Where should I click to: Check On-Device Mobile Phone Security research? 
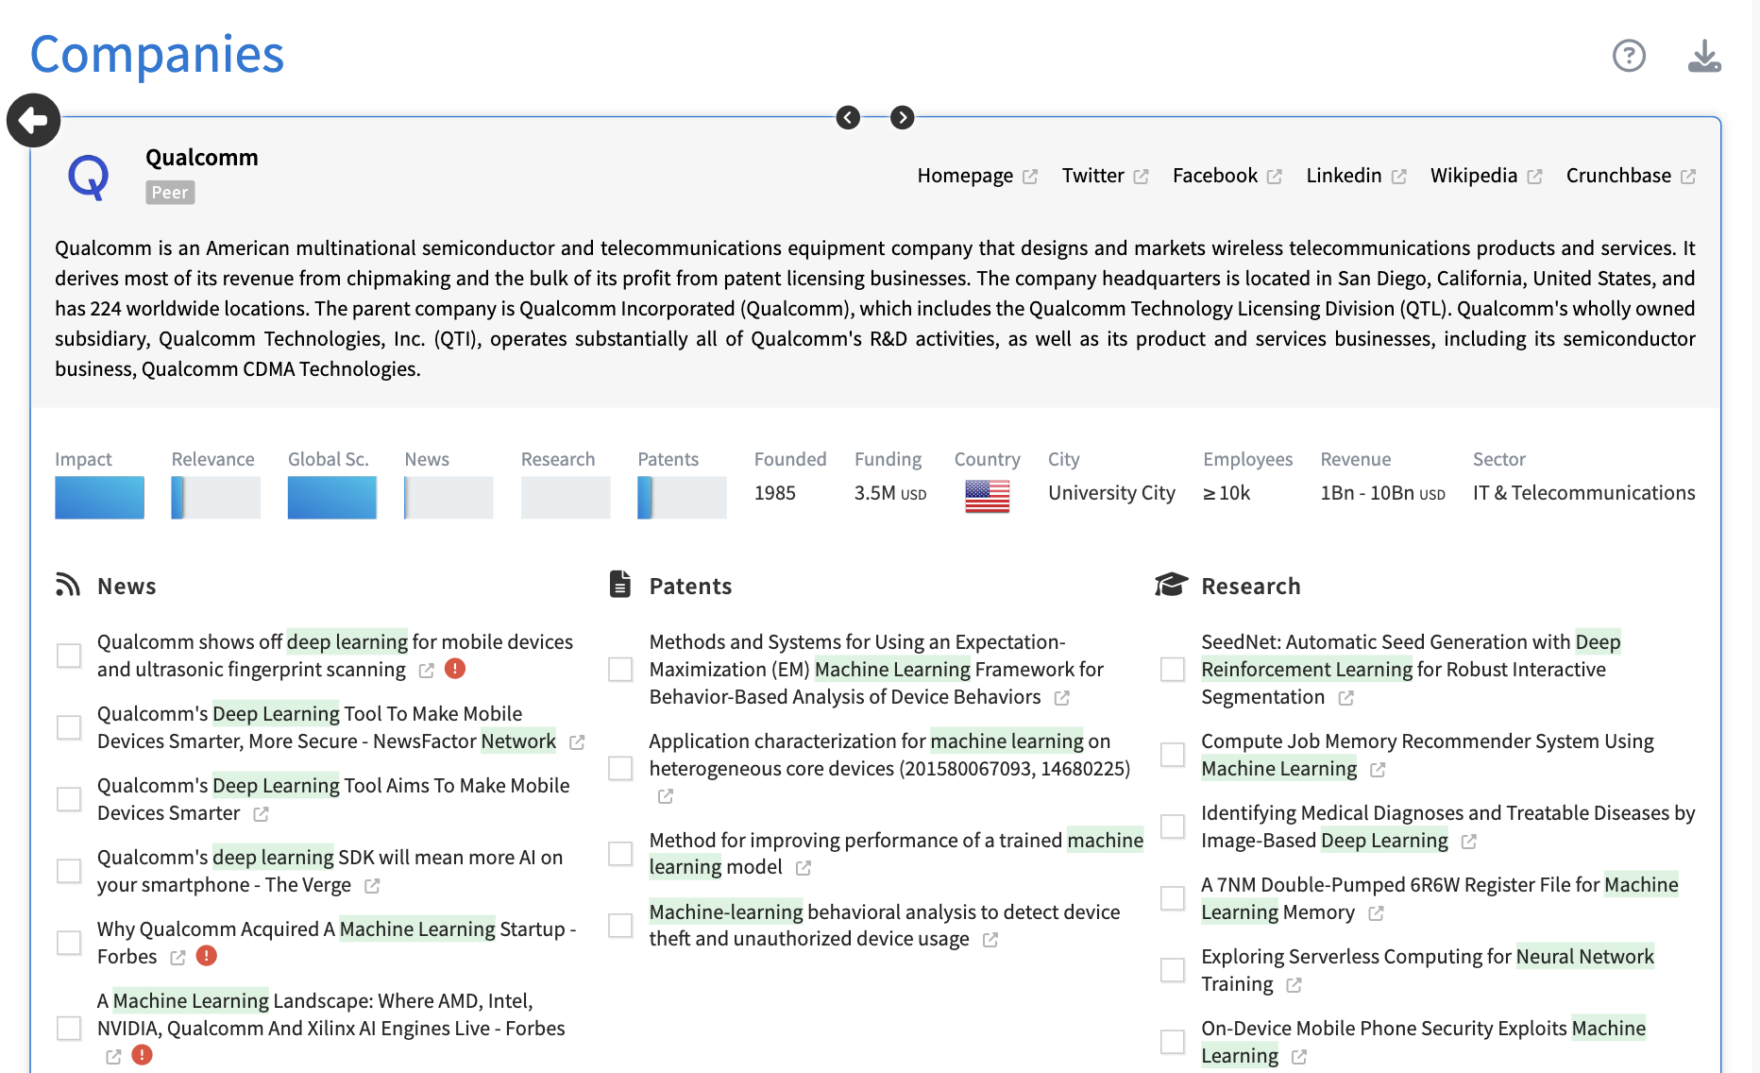click(x=1173, y=1042)
